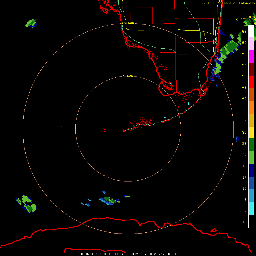Click the "14" scale value
The height and width of the screenshot is (256, 256).
click(x=244, y=177)
